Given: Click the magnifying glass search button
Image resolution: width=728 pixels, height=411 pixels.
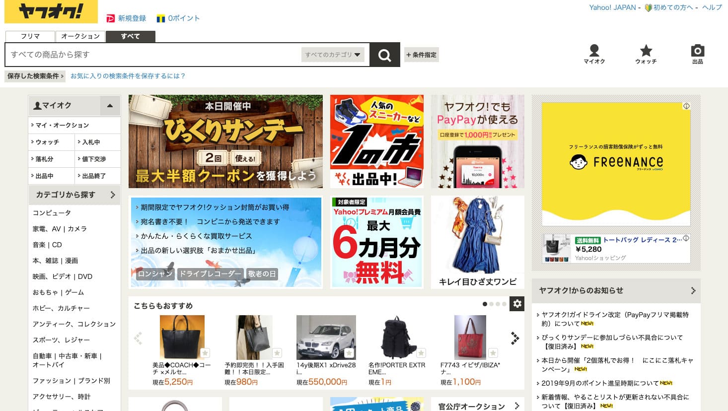Looking at the screenshot, I should tap(384, 55).
